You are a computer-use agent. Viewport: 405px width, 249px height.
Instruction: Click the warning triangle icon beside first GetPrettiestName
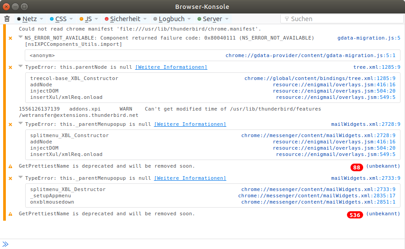point(10,166)
